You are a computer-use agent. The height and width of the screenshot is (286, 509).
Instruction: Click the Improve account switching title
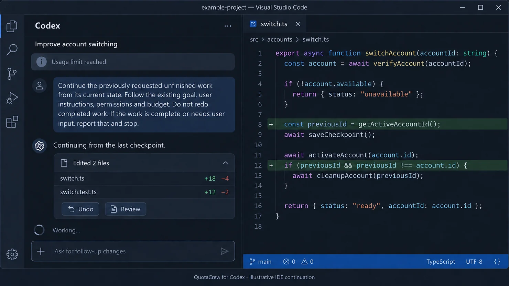pyautogui.click(x=76, y=44)
